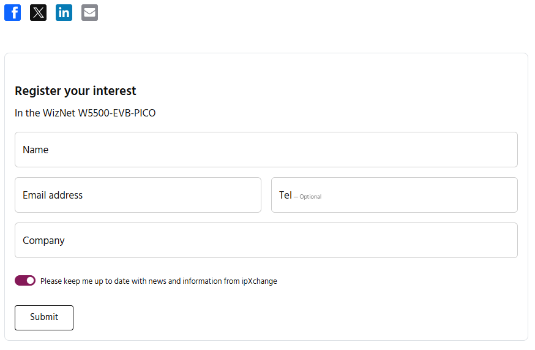Click the word 'ipXchange' in the toggle text
Viewport: 535px width, 350px height.
point(260,281)
